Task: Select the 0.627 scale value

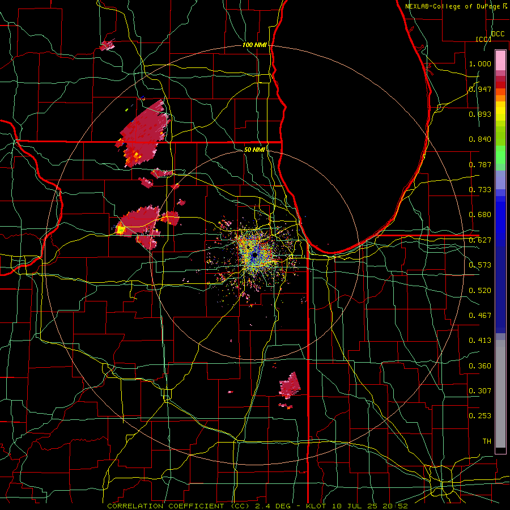Action: tap(480, 240)
